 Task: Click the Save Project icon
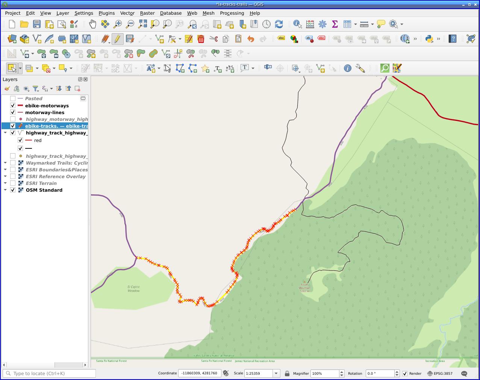36,24
